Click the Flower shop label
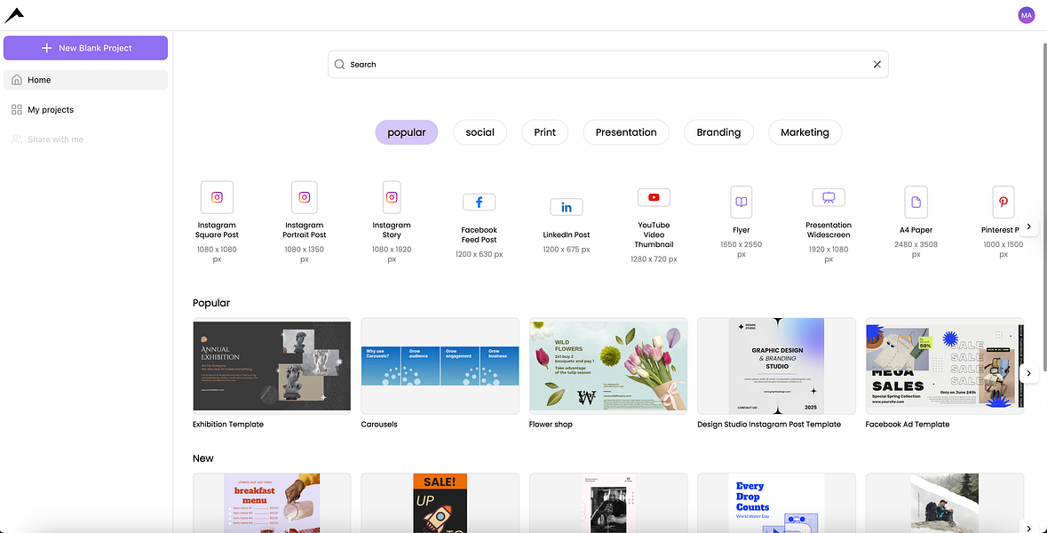Image resolution: width=1047 pixels, height=533 pixels. pyautogui.click(x=551, y=424)
